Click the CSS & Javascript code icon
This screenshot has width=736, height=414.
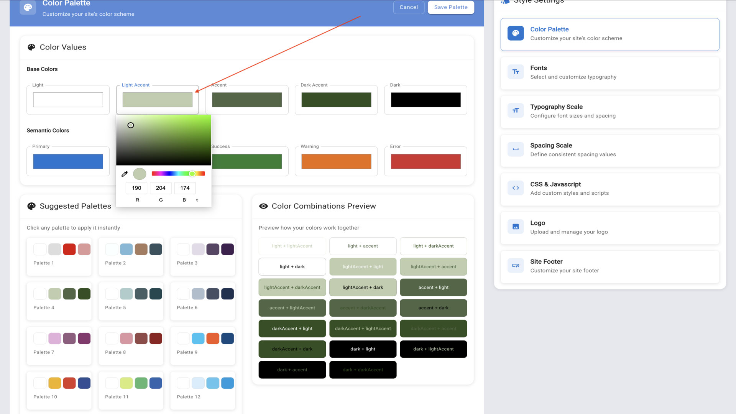pyautogui.click(x=516, y=188)
